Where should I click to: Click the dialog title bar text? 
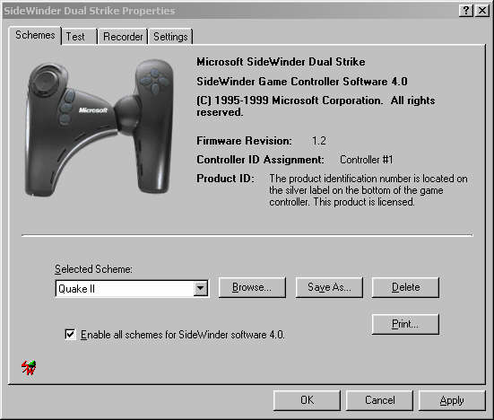pyautogui.click(x=90, y=11)
